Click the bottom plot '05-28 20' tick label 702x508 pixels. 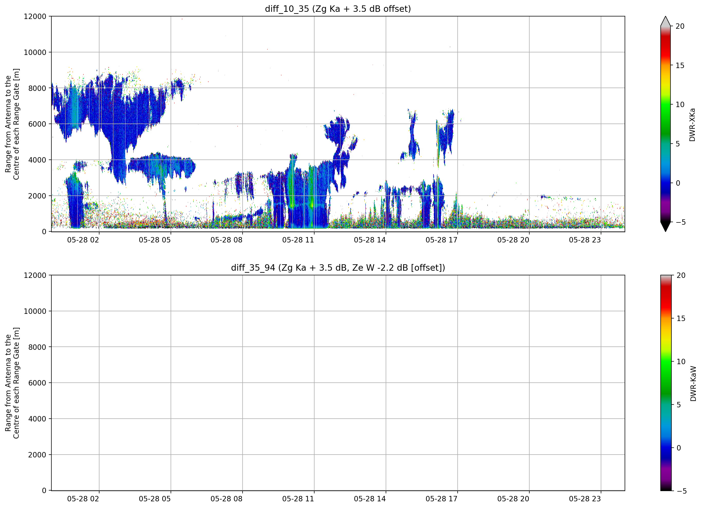(513, 499)
